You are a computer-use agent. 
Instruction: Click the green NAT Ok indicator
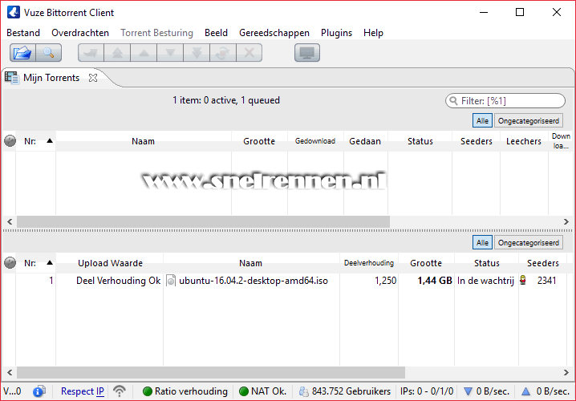click(244, 391)
